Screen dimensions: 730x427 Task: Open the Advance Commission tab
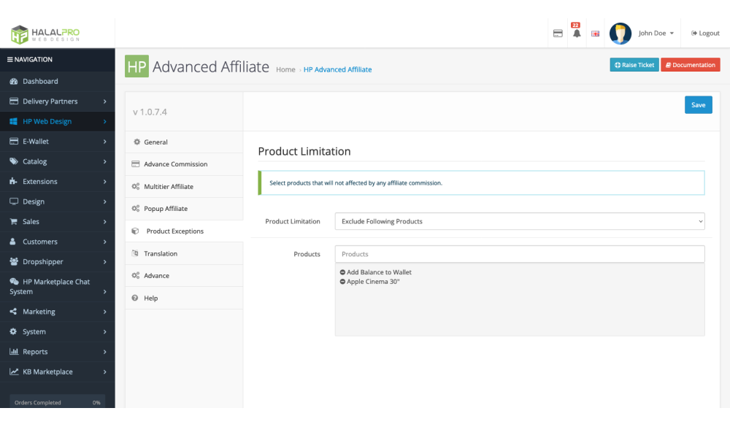coord(175,164)
